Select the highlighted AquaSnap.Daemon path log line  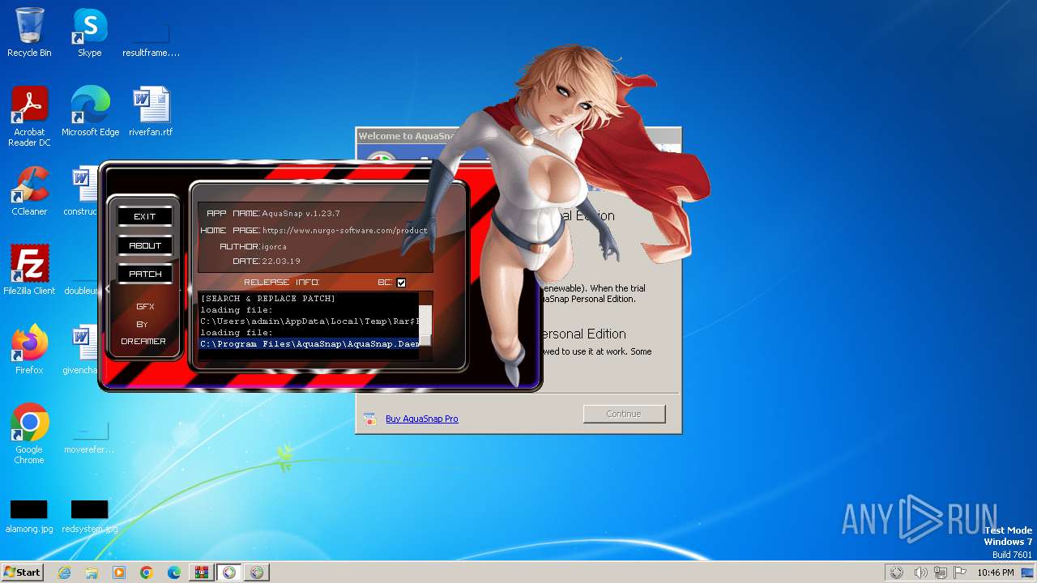pos(309,344)
